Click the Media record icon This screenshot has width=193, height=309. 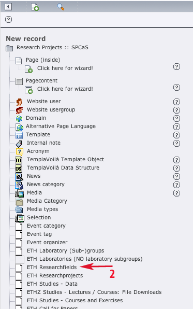(20, 193)
